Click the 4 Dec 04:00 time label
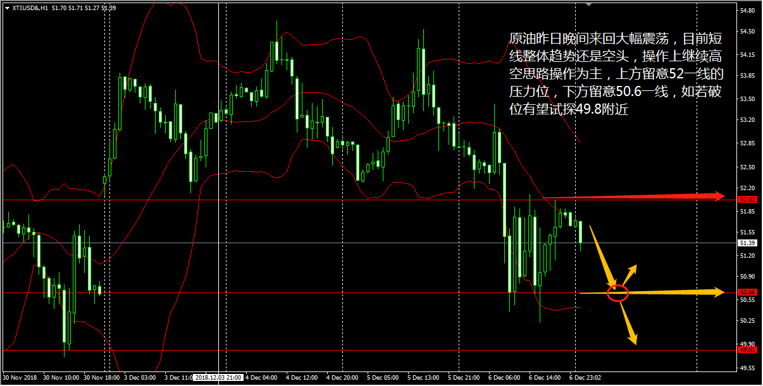The width and height of the screenshot is (763, 386). [261, 378]
